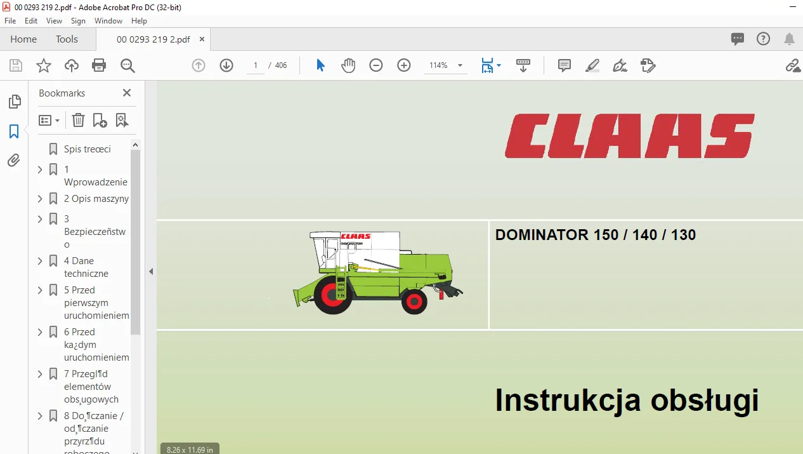Expand bookmark 2 Opis maszyny

(x=40, y=199)
